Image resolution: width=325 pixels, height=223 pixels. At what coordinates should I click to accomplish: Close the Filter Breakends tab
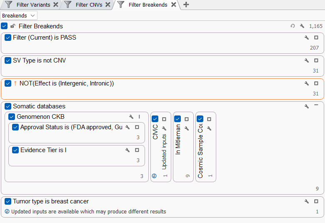pyautogui.click(x=174, y=5)
